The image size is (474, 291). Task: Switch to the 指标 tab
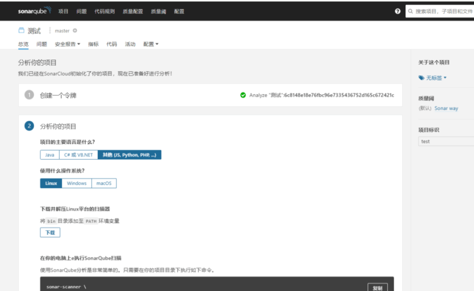click(93, 44)
